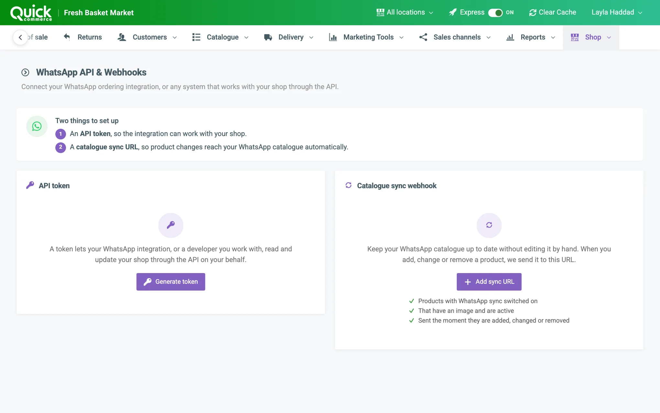This screenshot has height=413, width=660.
Task: Open the Shop tab
Action: point(591,37)
